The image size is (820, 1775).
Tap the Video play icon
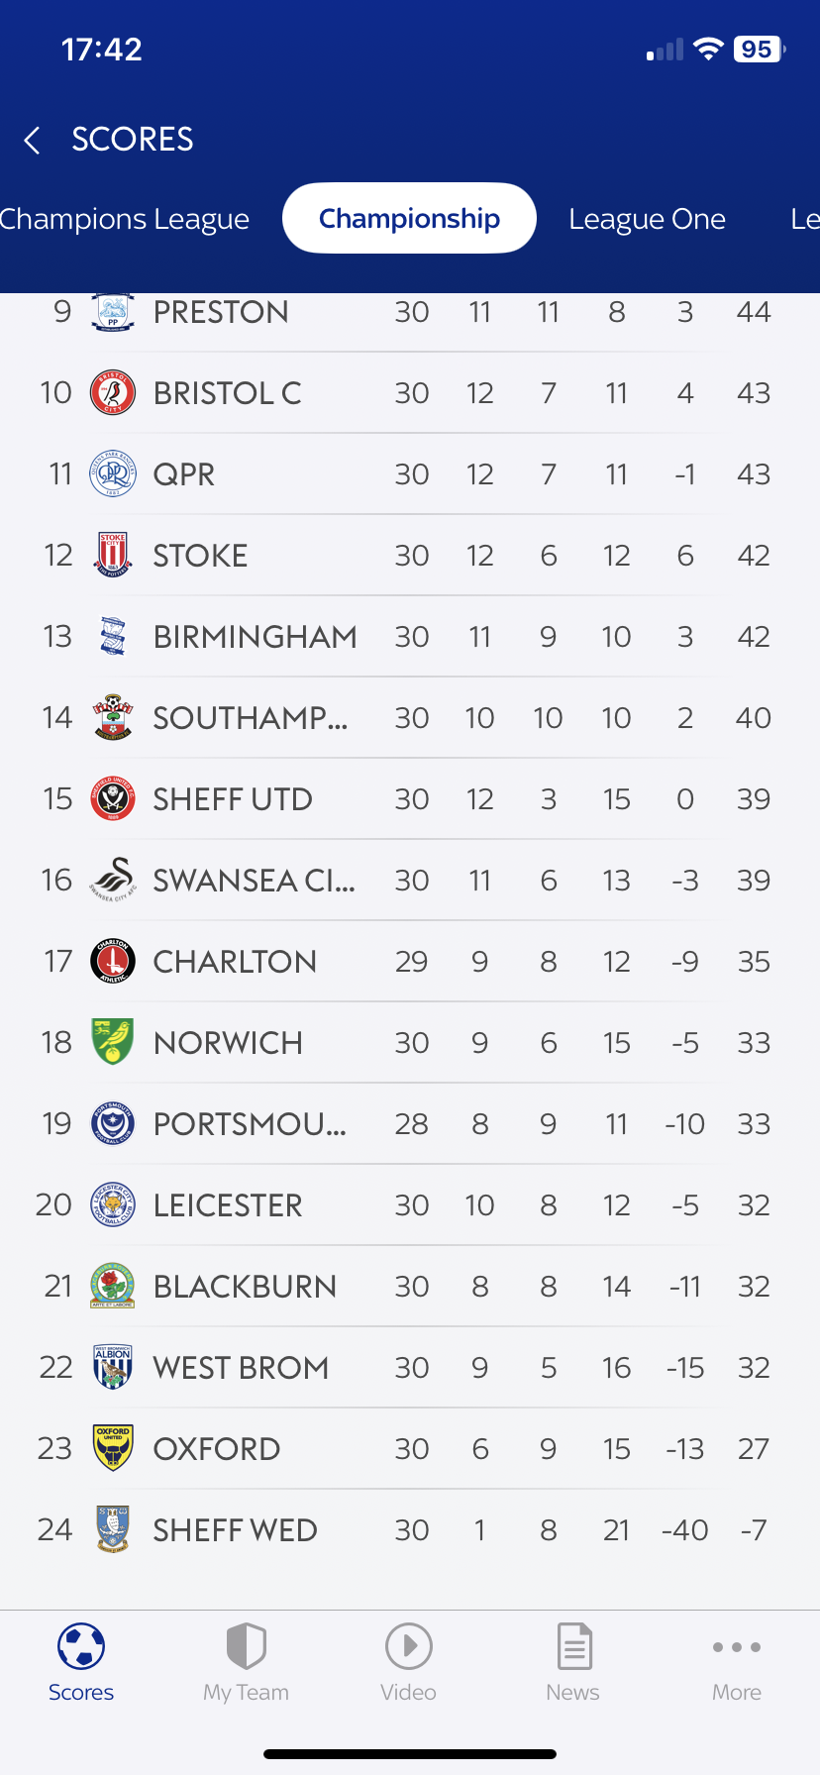(409, 1647)
